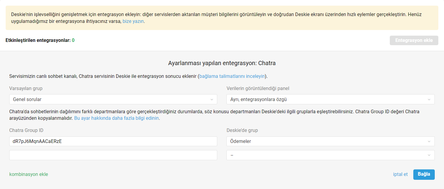444x189 pixels.
Task: Click the disabled 'Entegrasyon ekle' button
Action: pyautogui.click(x=414, y=40)
